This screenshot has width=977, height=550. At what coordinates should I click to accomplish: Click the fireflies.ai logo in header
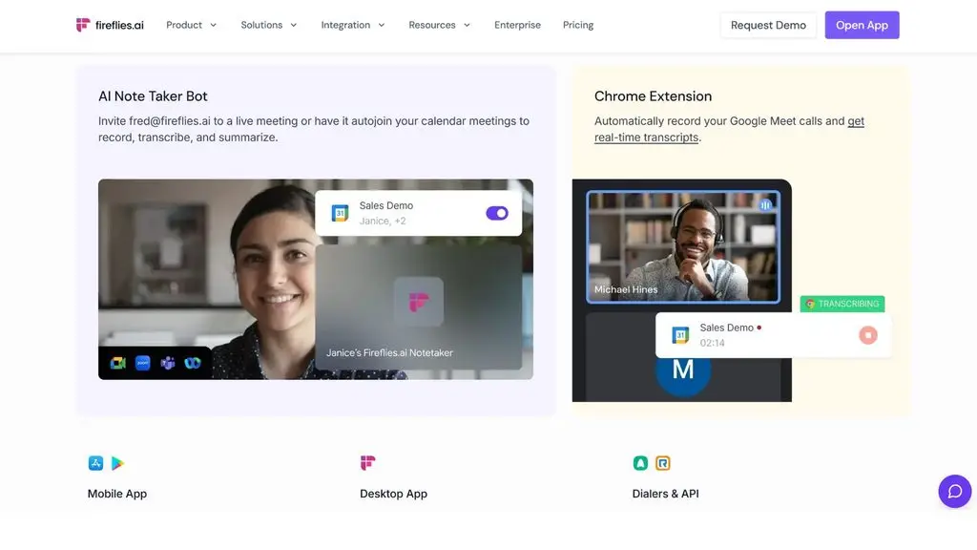pyautogui.click(x=110, y=25)
